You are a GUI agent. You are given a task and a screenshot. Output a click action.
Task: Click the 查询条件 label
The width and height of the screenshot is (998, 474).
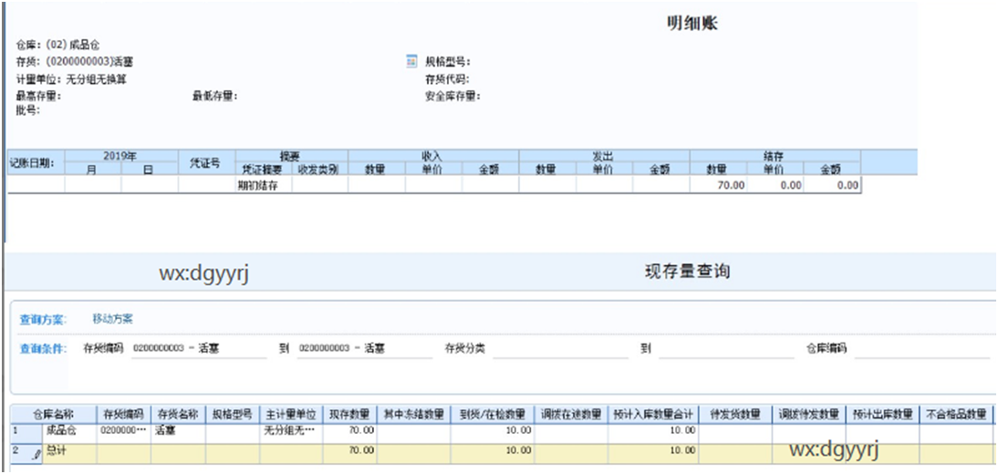coord(44,348)
